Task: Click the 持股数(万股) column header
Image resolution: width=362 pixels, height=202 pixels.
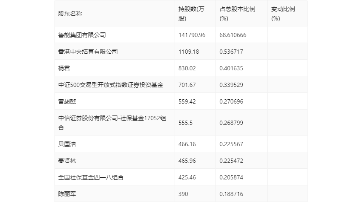Action: click(x=191, y=14)
